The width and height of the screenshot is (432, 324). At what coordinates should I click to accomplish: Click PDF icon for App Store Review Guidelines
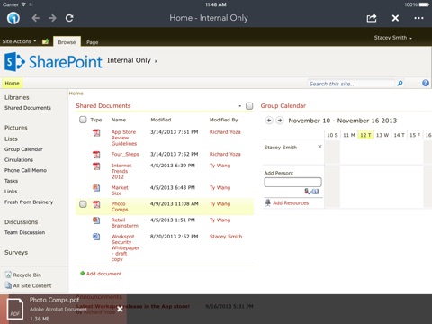(x=96, y=132)
